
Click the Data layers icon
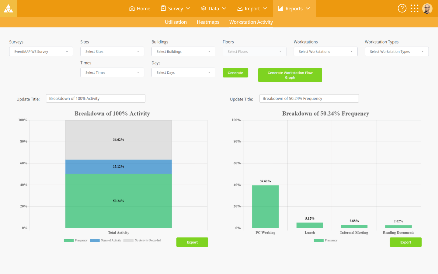coord(204,9)
